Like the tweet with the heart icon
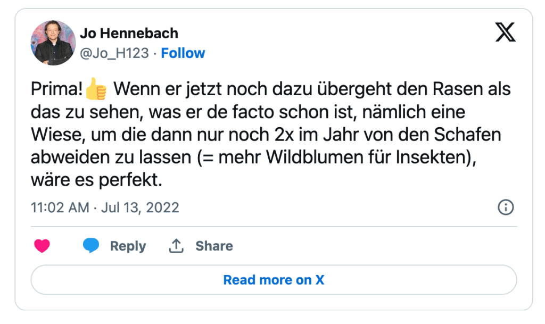Screen dimensions: 545x324 coord(42,246)
